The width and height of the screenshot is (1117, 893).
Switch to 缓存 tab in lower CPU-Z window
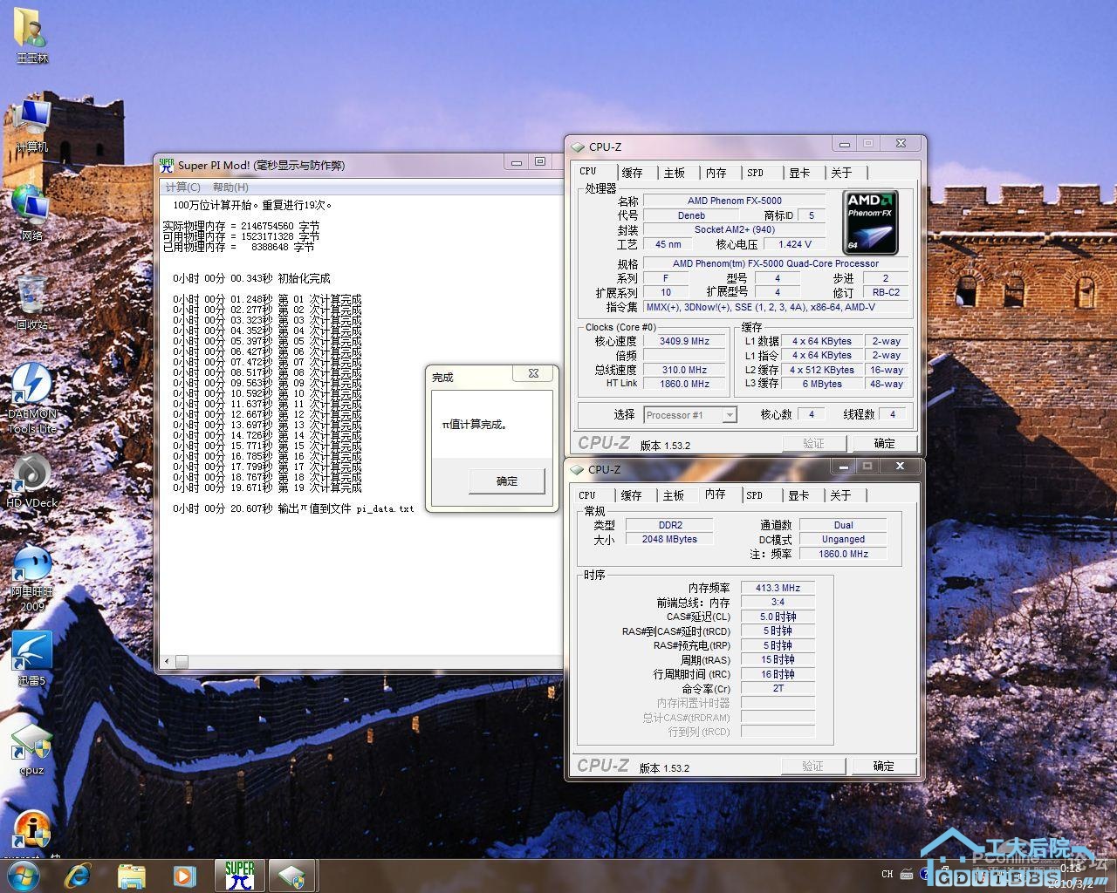tap(631, 495)
